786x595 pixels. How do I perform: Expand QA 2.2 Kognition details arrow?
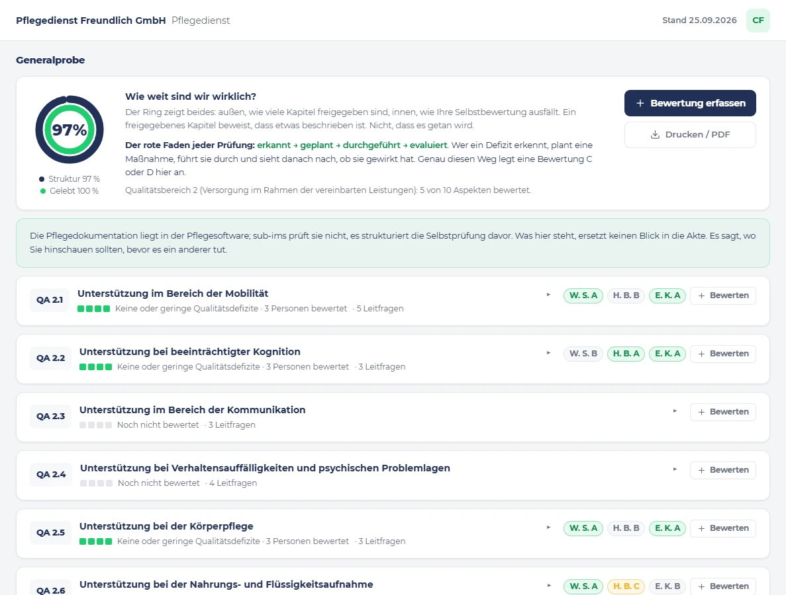[549, 353]
